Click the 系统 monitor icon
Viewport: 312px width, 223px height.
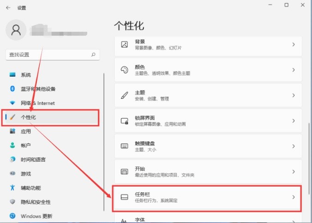coord(12,75)
